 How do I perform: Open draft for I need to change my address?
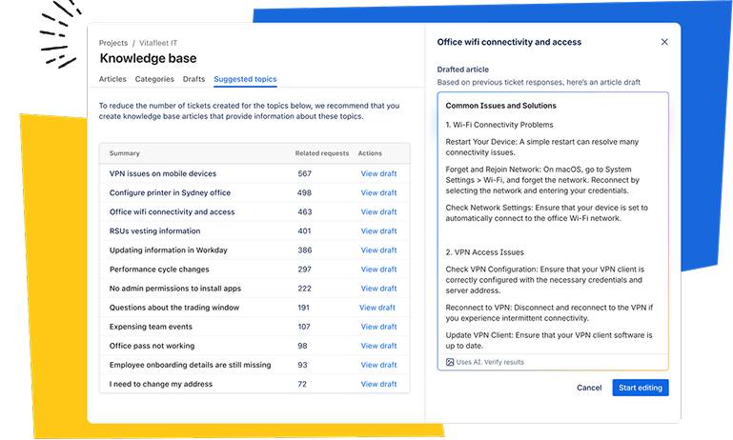pyautogui.click(x=378, y=384)
